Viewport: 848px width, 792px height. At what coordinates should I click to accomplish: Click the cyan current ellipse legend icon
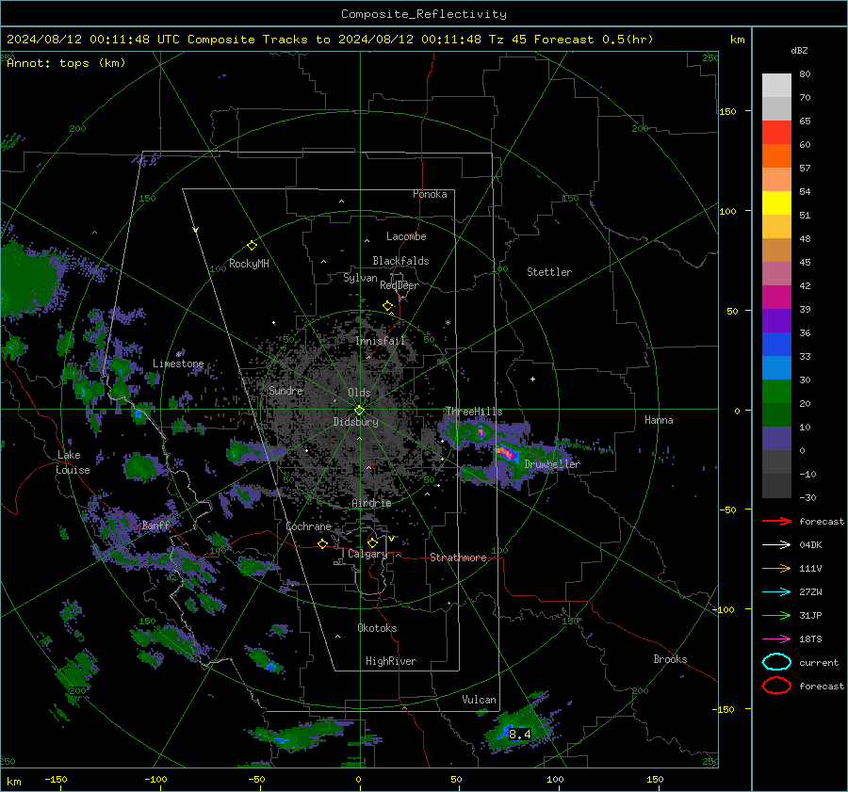pyautogui.click(x=776, y=662)
